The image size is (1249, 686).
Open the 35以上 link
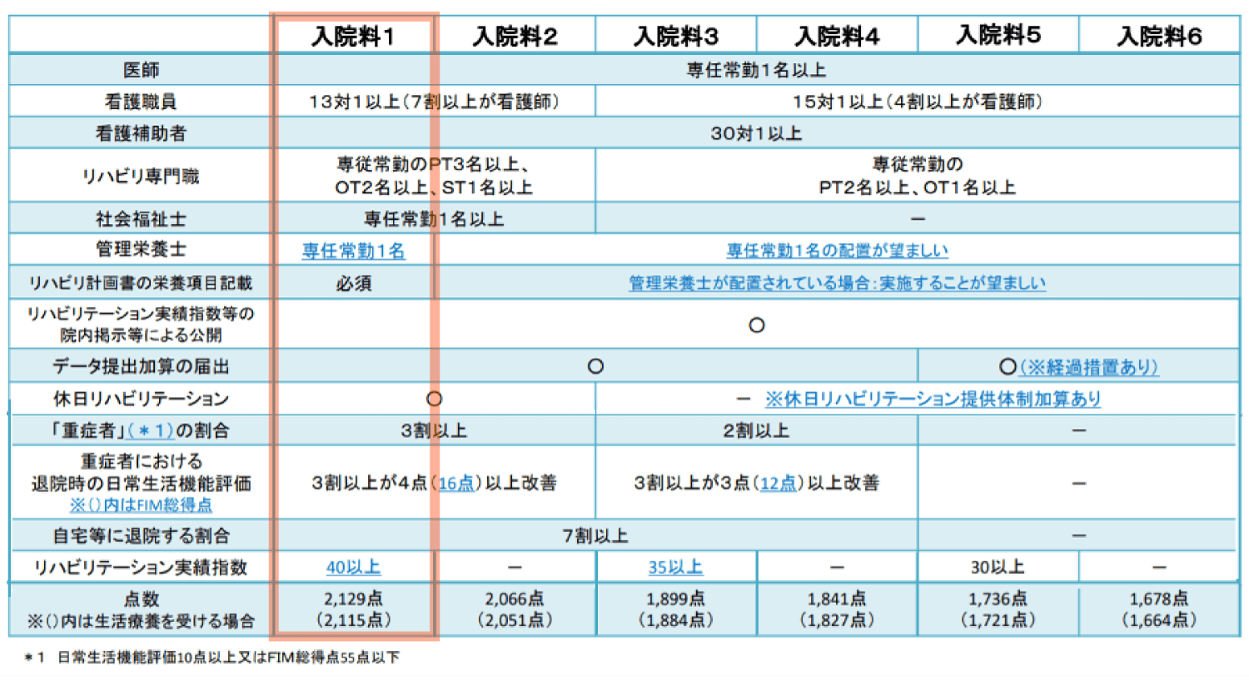pos(675,567)
